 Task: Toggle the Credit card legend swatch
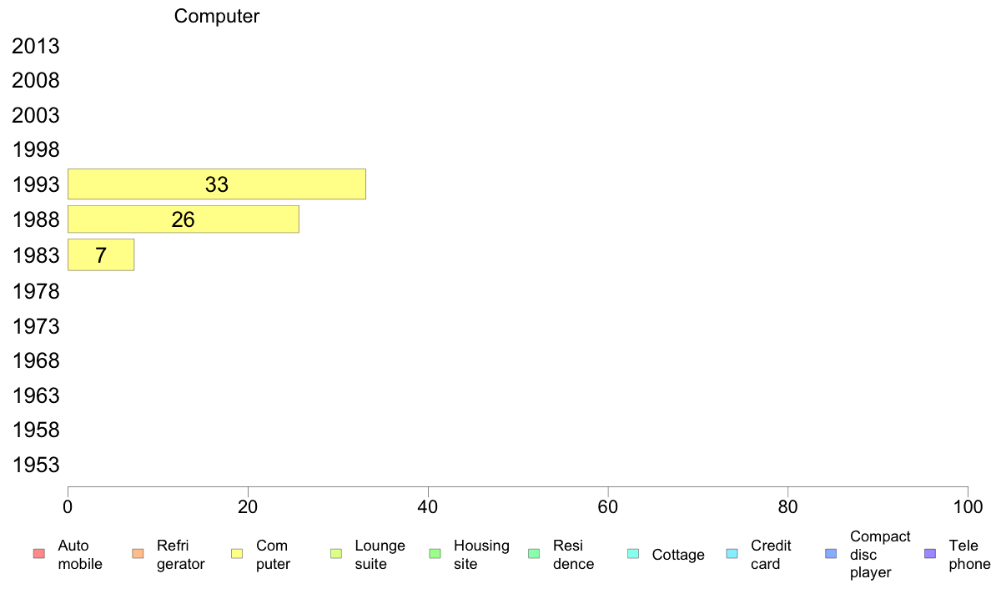click(732, 554)
